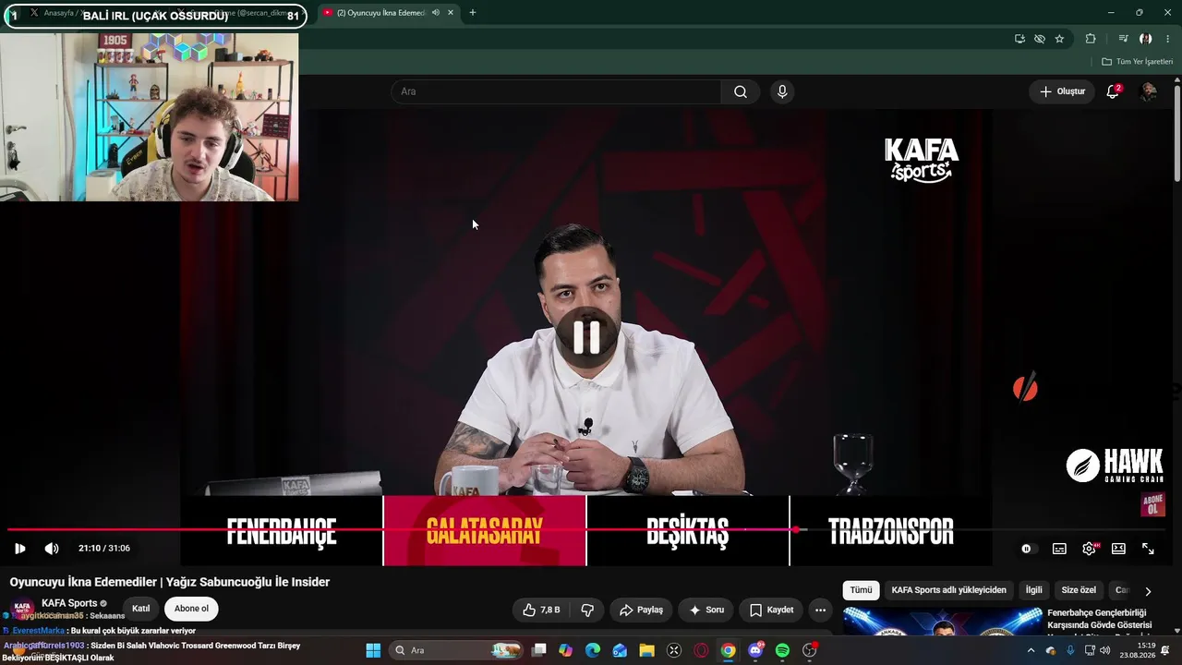The image size is (1182, 665).
Task: Open more actions ellipsis under video
Action: coord(820,610)
